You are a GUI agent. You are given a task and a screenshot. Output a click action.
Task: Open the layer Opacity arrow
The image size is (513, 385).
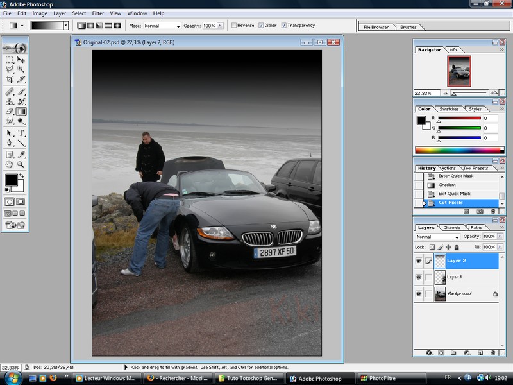point(500,236)
